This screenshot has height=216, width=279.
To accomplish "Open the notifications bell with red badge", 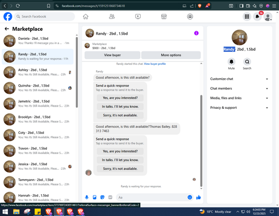I will tap(257, 17).
